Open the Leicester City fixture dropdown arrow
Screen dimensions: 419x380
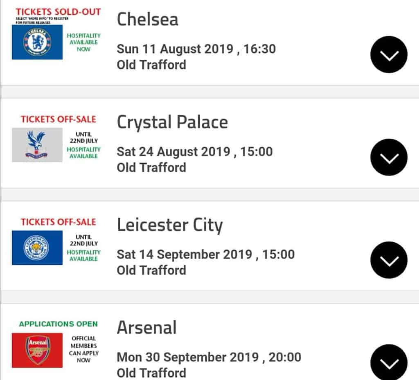pos(389,260)
